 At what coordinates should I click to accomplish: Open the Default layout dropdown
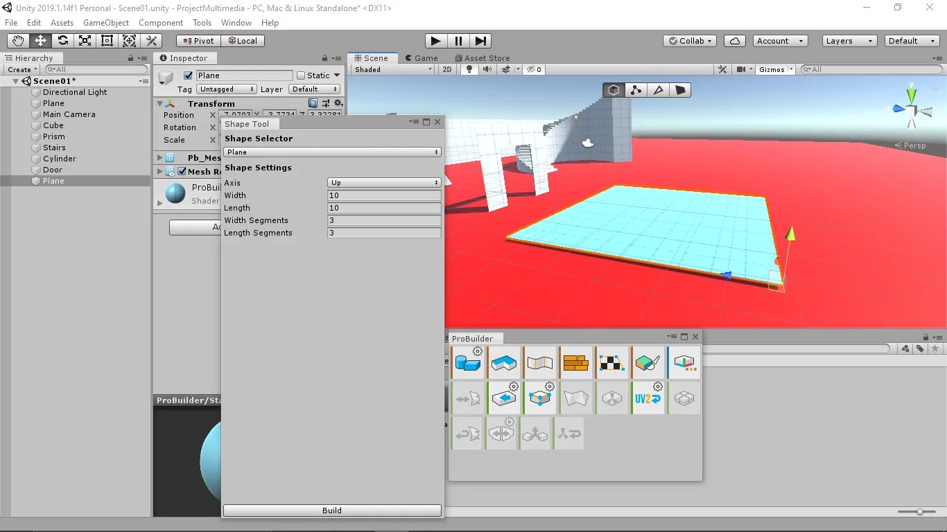913,41
